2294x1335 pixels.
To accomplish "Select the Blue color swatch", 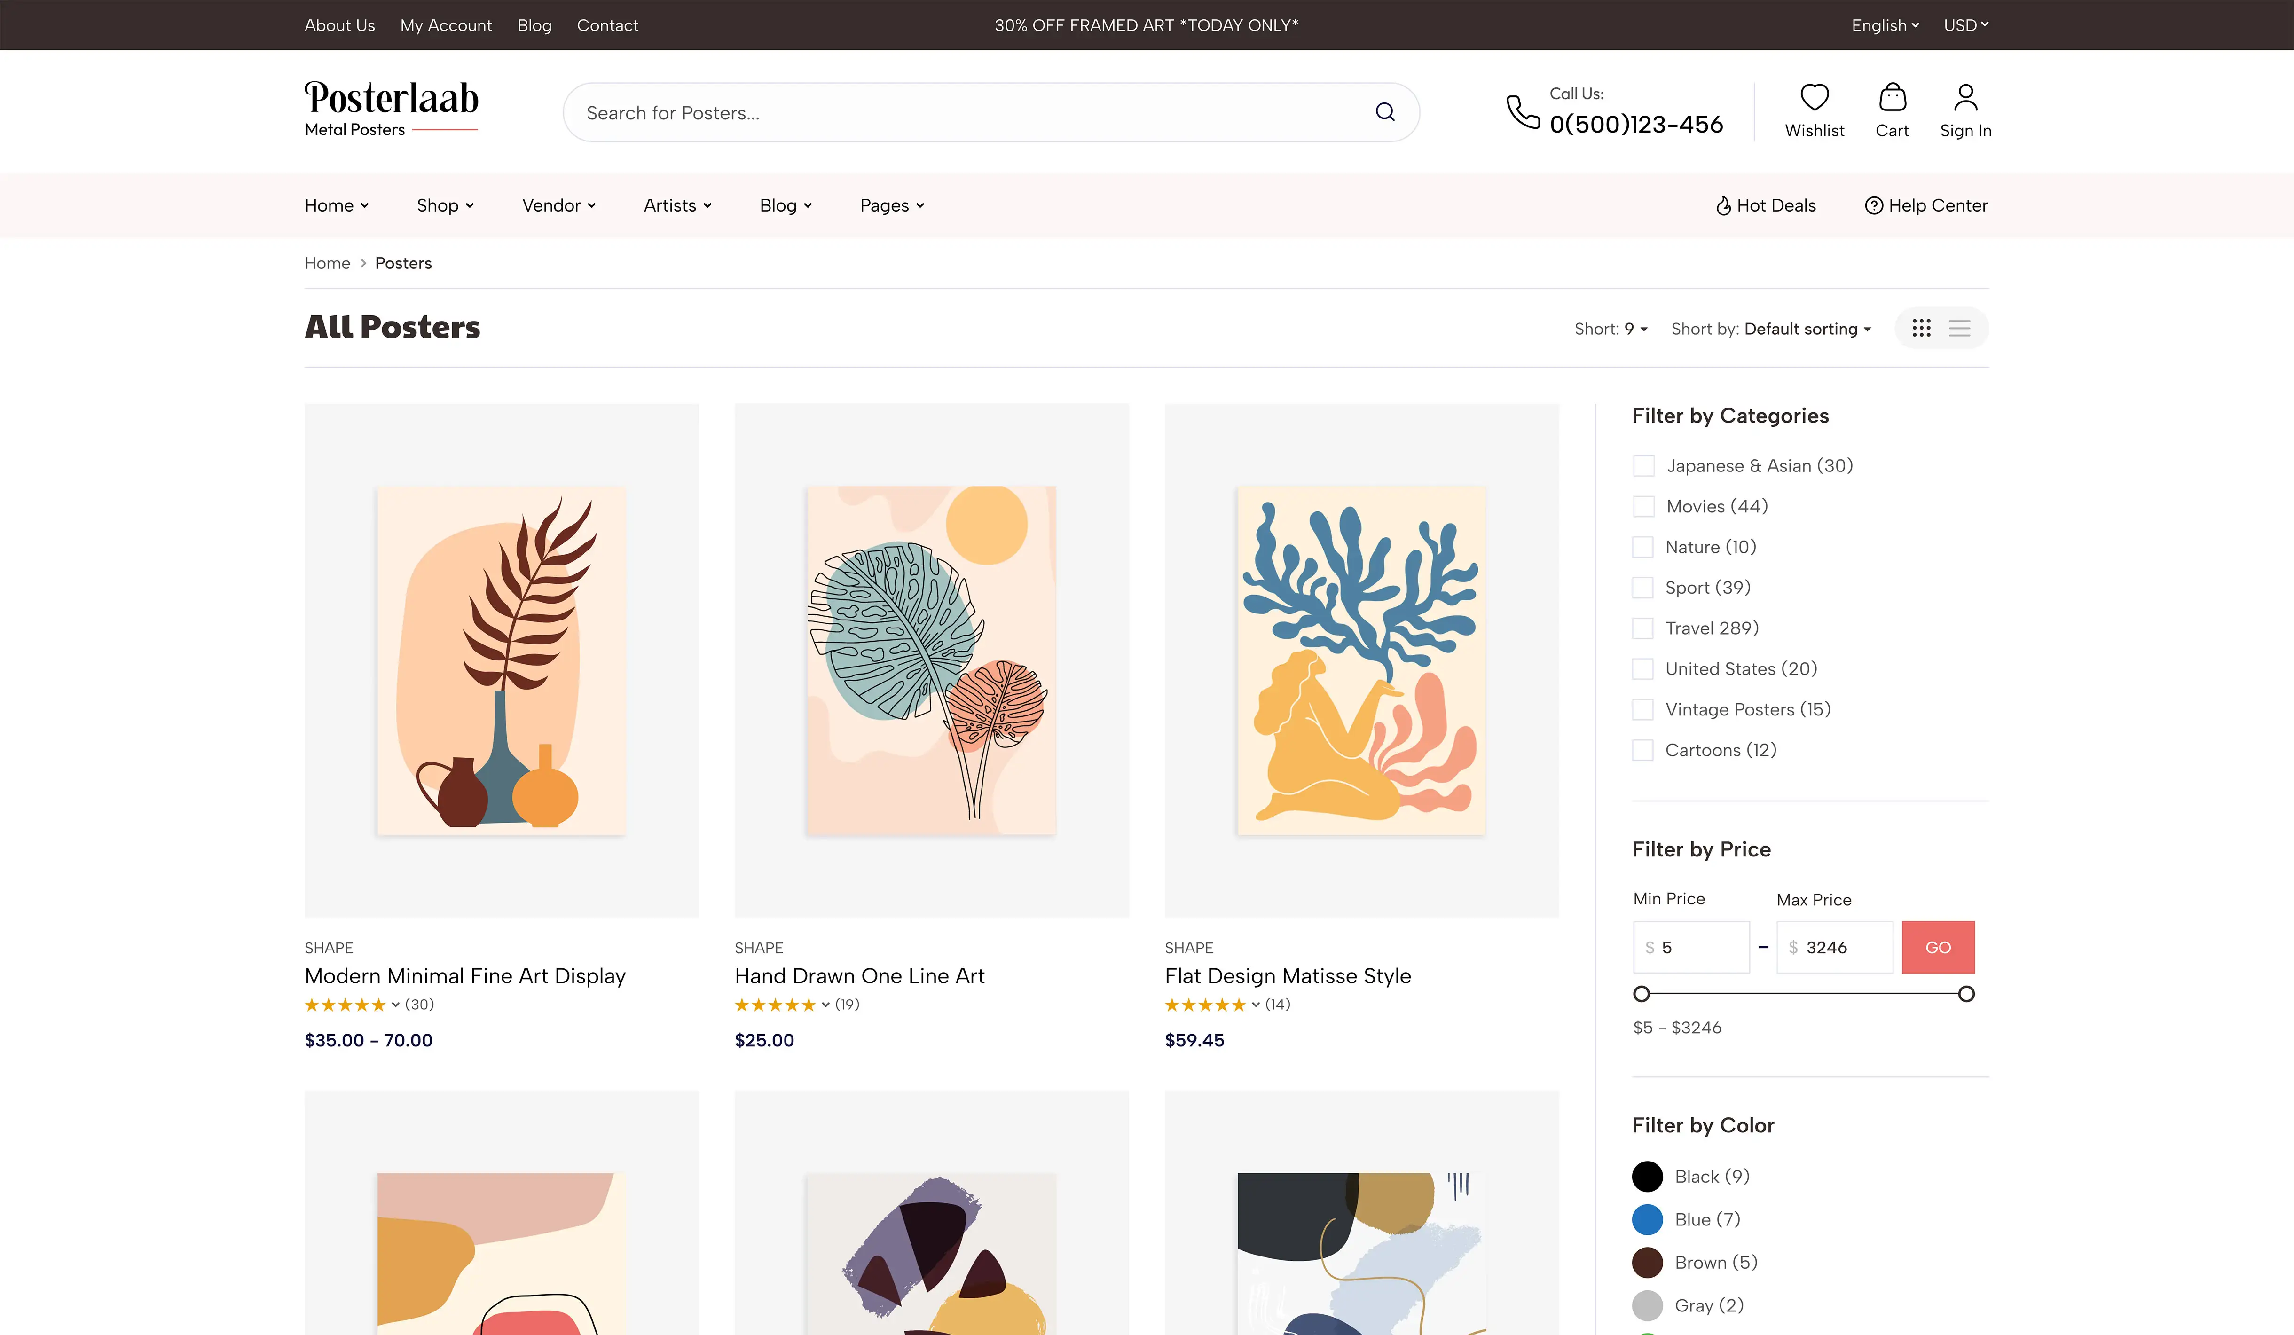I will [1647, 1219].
